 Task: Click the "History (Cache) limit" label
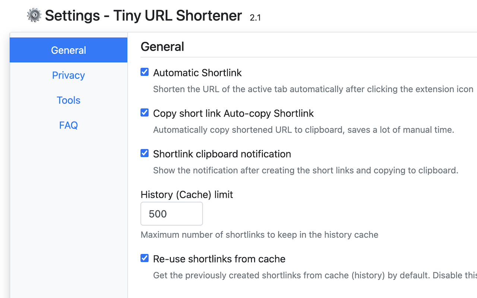(186, 194)
